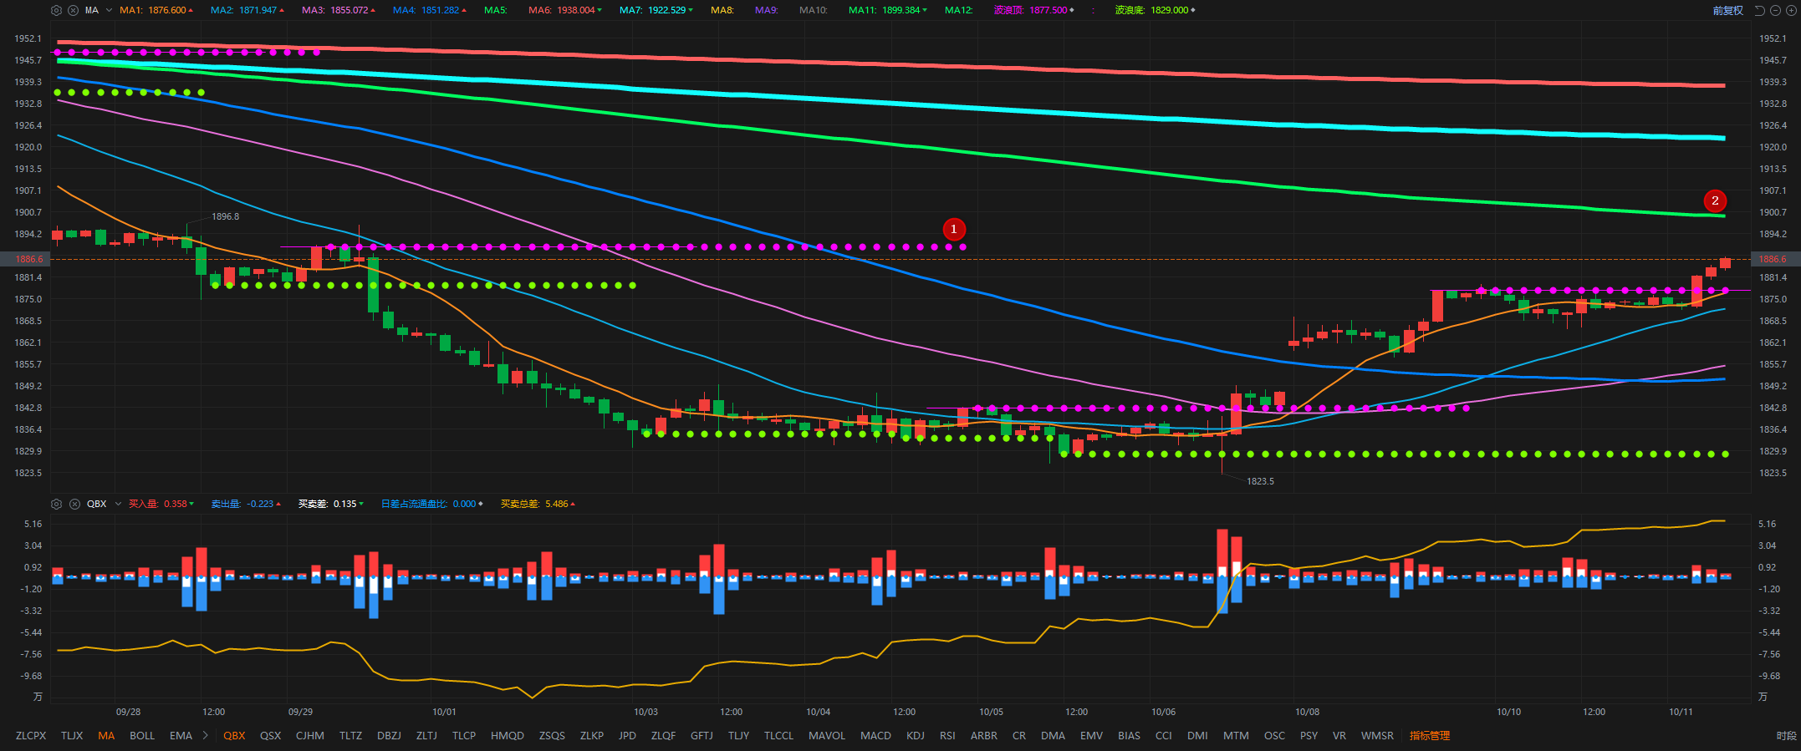Click the 1886.6 current price tag on left axis
The height and width of the screenshot is (751, 1801).
pyautogui.click(x=25, y=259)
